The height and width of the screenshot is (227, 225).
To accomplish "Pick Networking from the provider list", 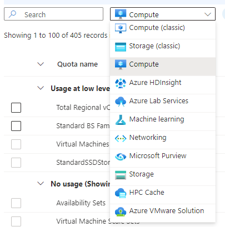I will tap(163, 140).
